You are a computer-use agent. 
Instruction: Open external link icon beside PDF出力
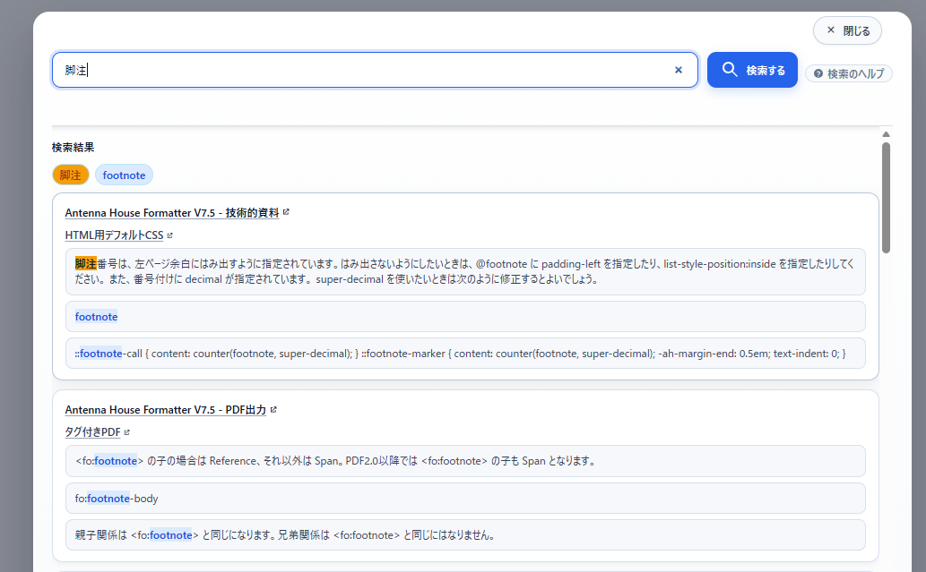pos(273,409)
